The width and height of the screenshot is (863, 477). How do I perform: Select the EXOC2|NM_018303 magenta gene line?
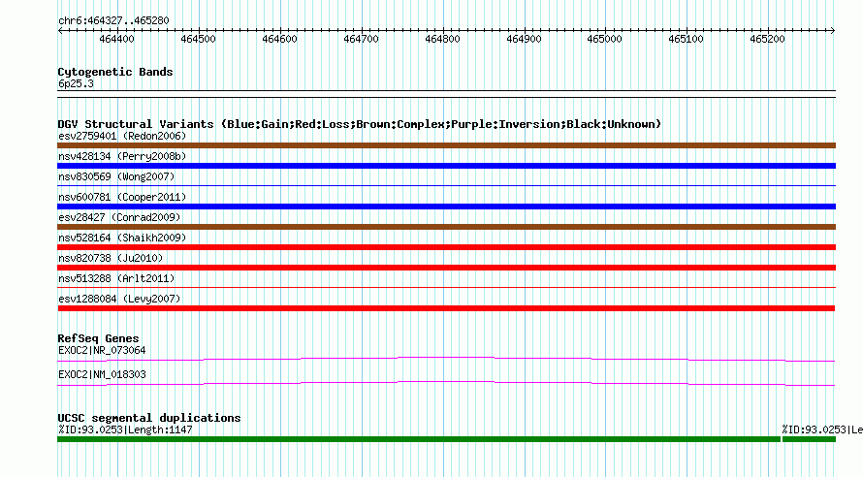[446, 384]
